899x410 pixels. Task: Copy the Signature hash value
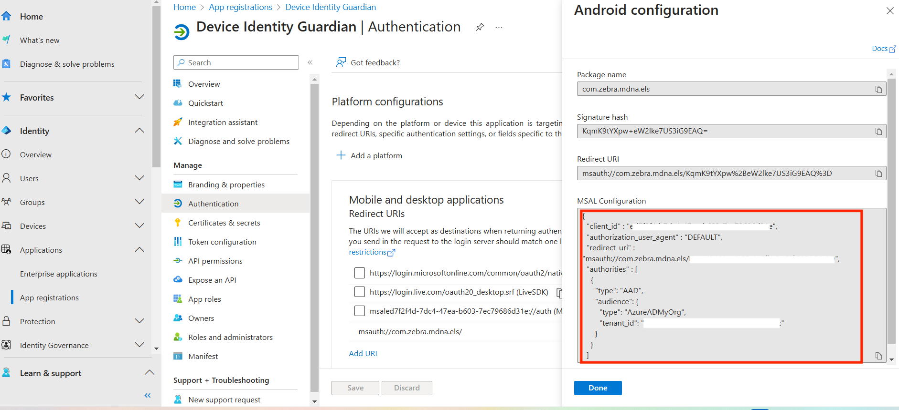(x=878, y=131)
